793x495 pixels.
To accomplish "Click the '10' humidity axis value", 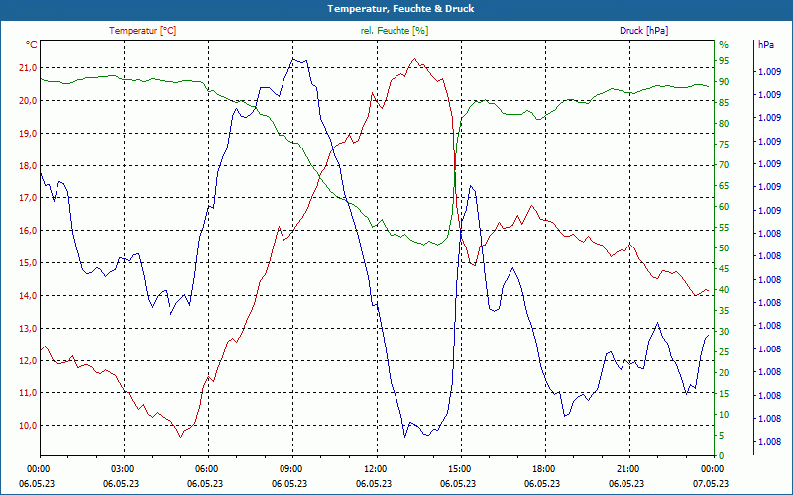I will pos(724,415).
